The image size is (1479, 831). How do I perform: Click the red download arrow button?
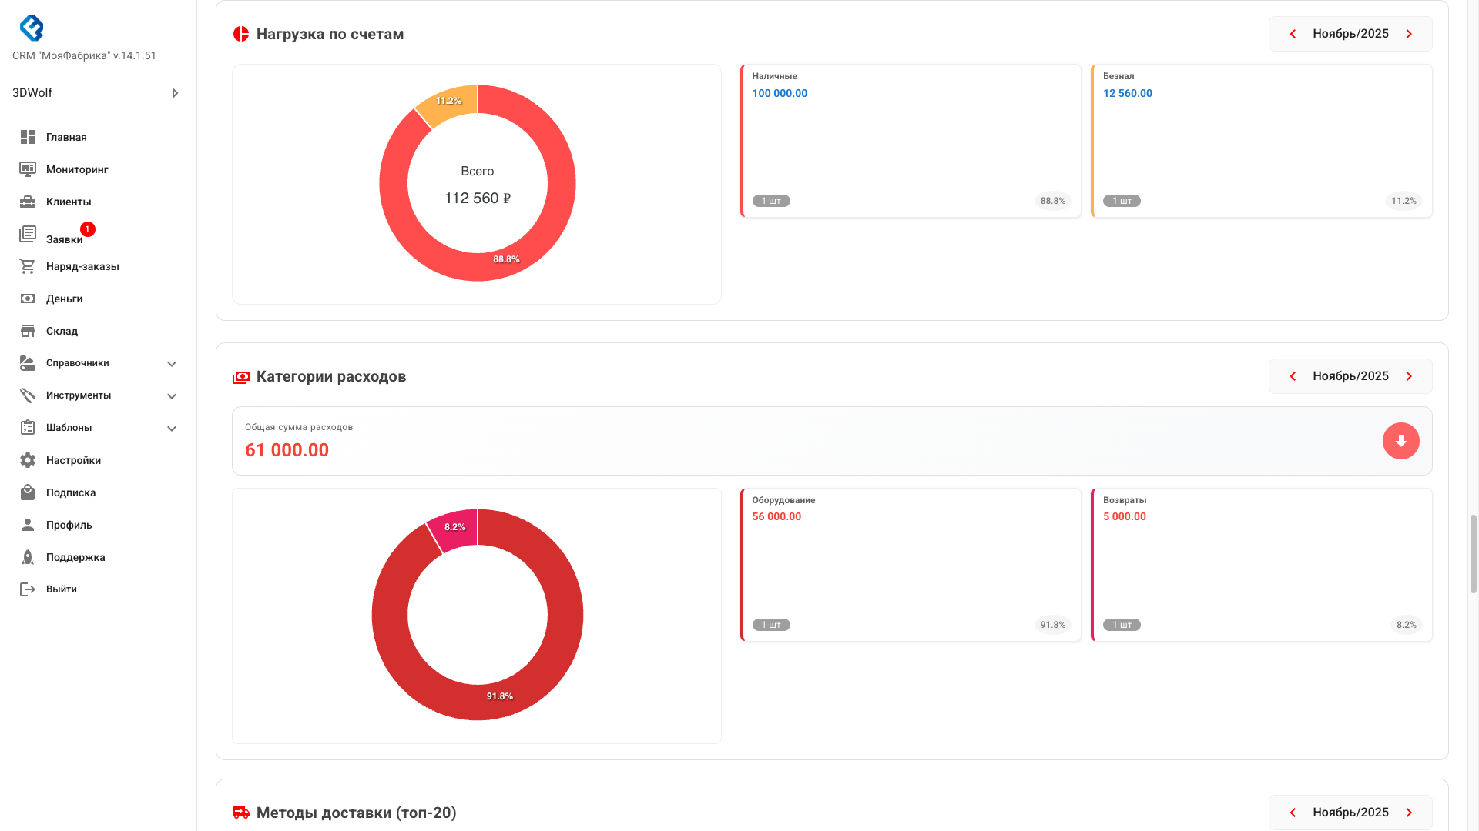click(1400, 441)
